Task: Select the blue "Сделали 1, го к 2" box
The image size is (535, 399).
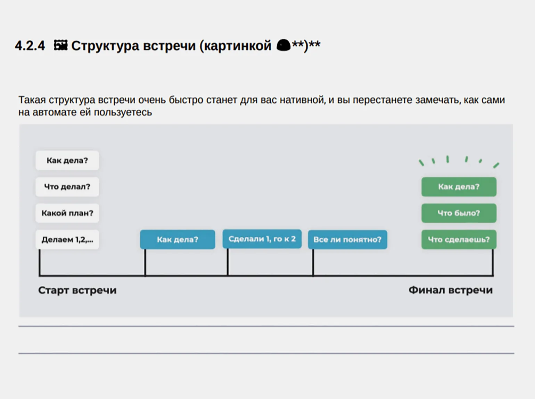Action: pos(262,239)
